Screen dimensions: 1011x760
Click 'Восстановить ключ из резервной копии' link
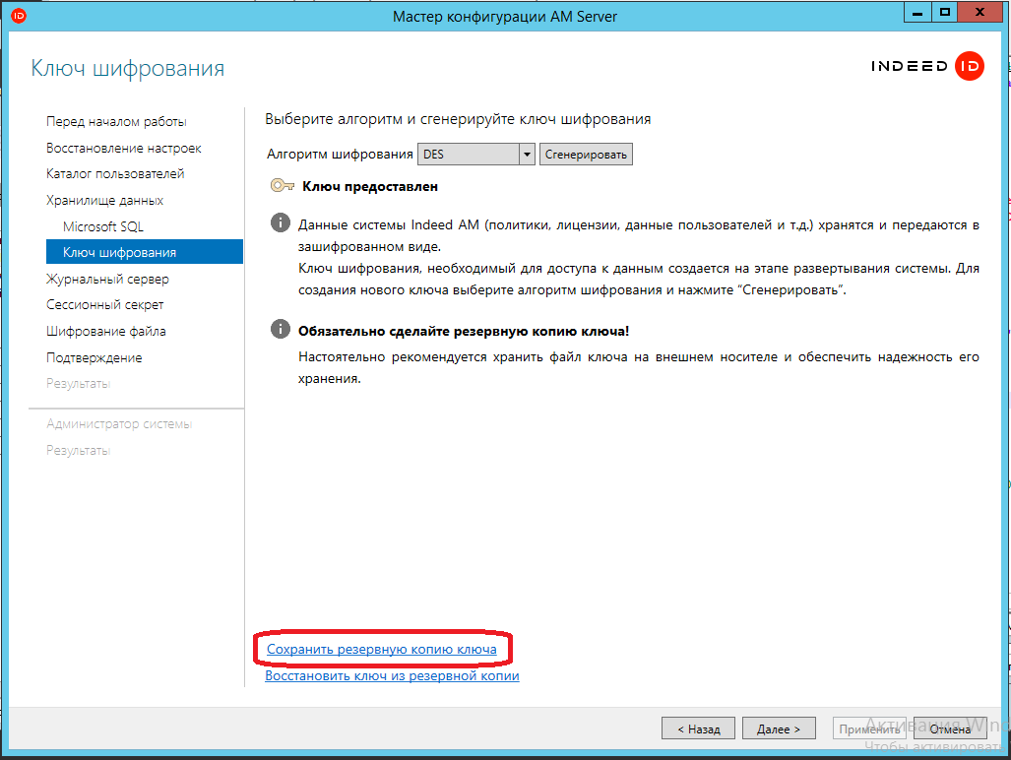(x=392, y=676)
